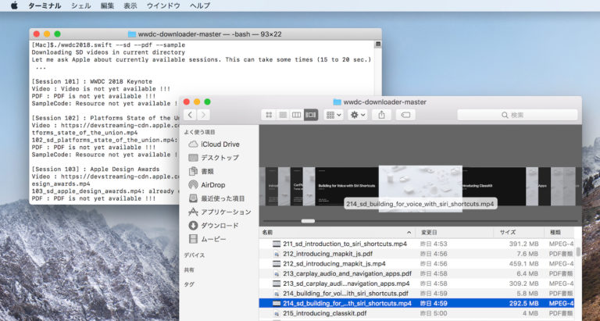Click the Cover Flow scrubber handle
The width and height of the screenshot is (600, 321).
(308, 221)
